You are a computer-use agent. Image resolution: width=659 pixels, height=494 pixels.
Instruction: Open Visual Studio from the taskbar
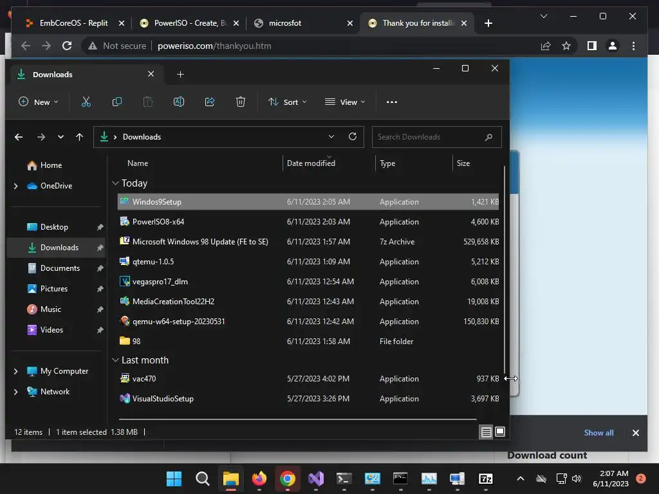point(316,479)
